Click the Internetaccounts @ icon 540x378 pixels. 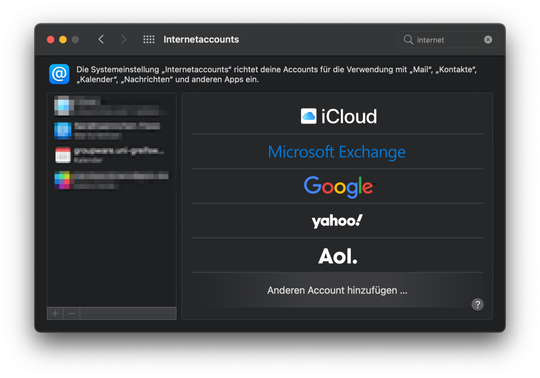click(59, 74)
